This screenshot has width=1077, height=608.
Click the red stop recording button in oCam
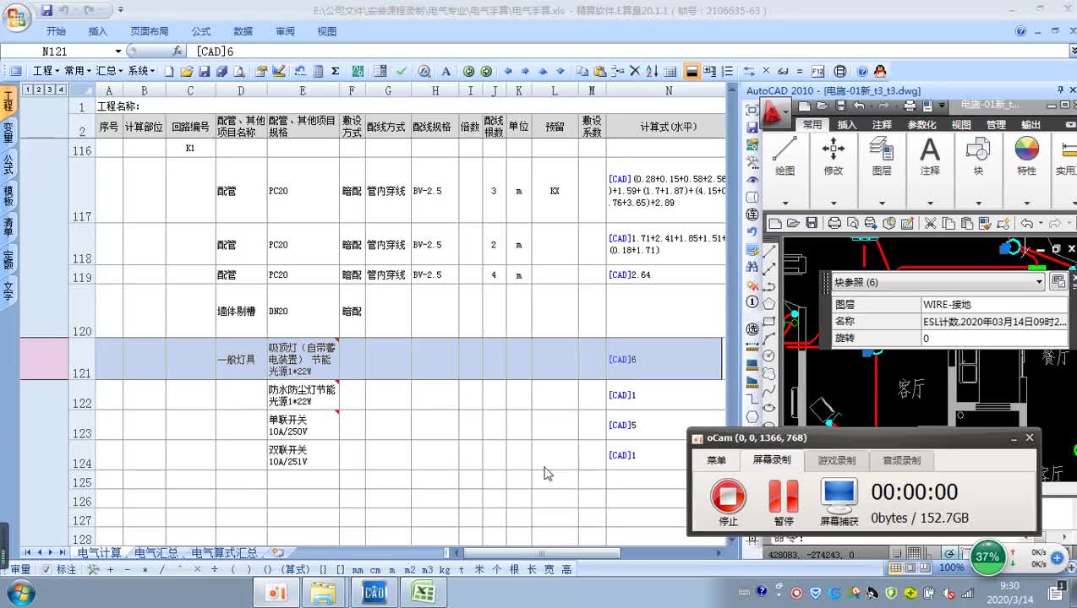click(x=728, y=496)
